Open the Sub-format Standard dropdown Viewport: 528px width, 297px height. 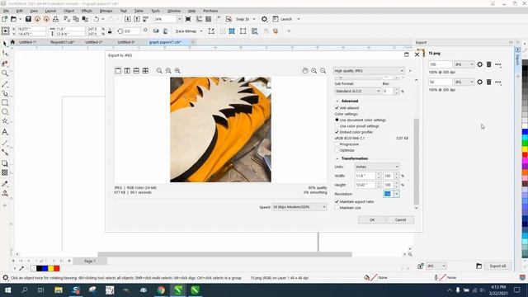(x=357, y=91)
